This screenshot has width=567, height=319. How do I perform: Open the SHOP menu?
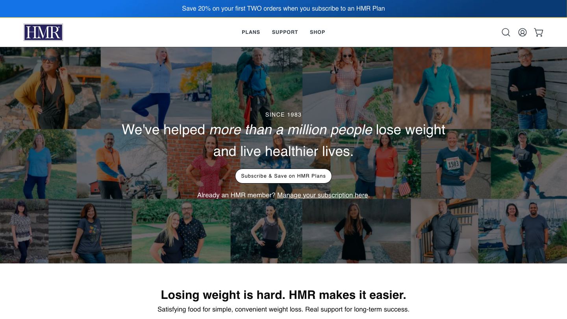point(317,32)
